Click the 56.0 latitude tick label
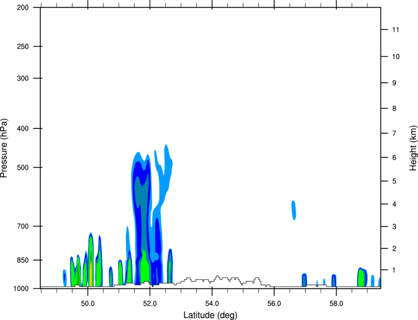 click(274, 304)
